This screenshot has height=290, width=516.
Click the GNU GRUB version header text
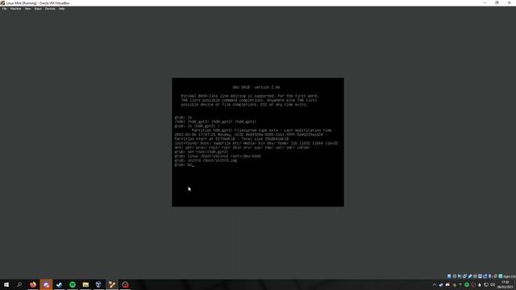click(x=256, y=88)
